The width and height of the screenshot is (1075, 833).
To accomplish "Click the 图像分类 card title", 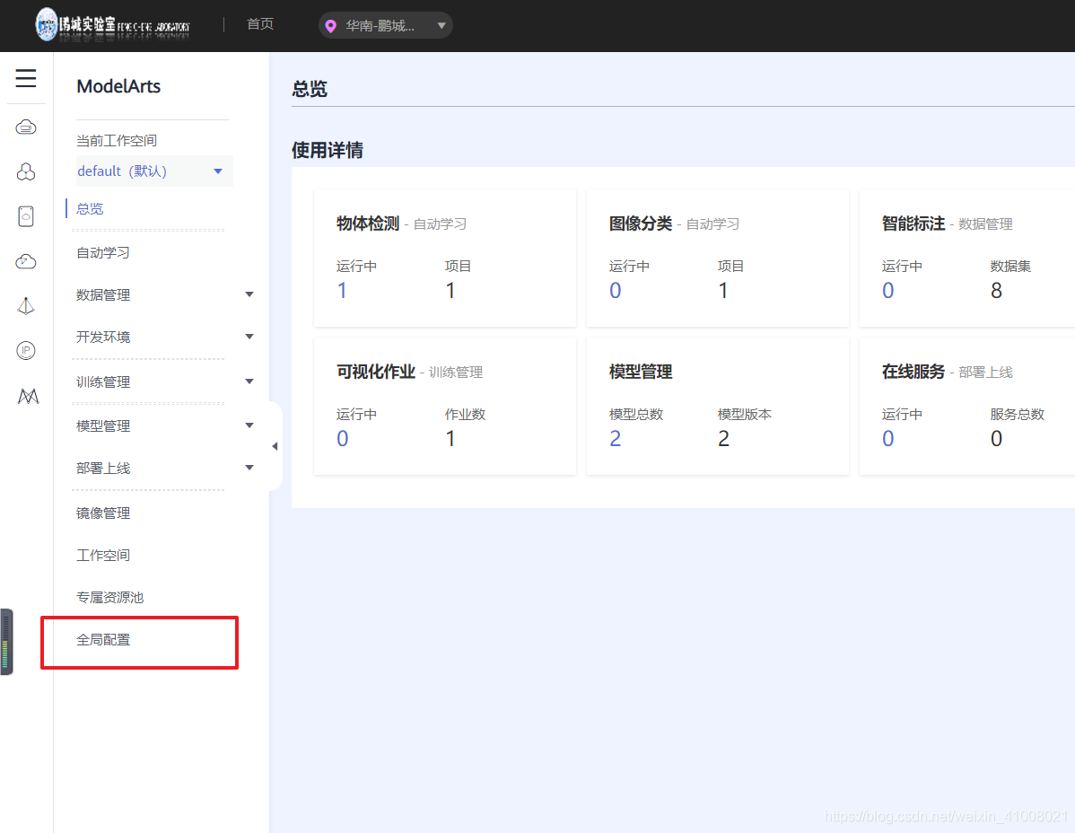I will coord(641,224).
